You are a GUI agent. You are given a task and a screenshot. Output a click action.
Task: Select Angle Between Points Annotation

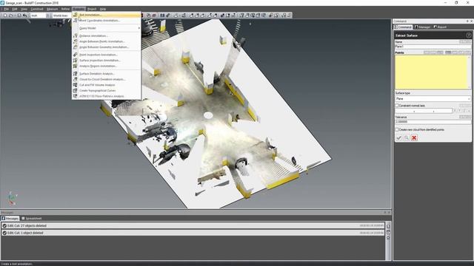(106, 41)
